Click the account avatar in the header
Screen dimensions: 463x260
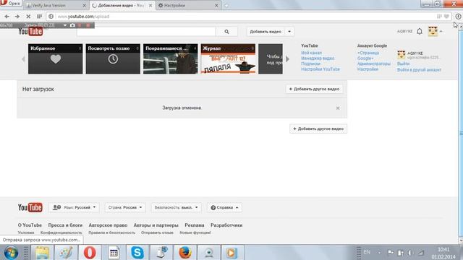point(433,31)
